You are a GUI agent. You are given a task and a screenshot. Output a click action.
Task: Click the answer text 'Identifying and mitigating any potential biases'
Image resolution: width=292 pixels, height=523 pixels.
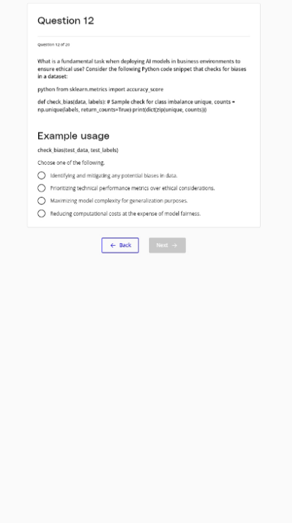click(x=114, y=176)
